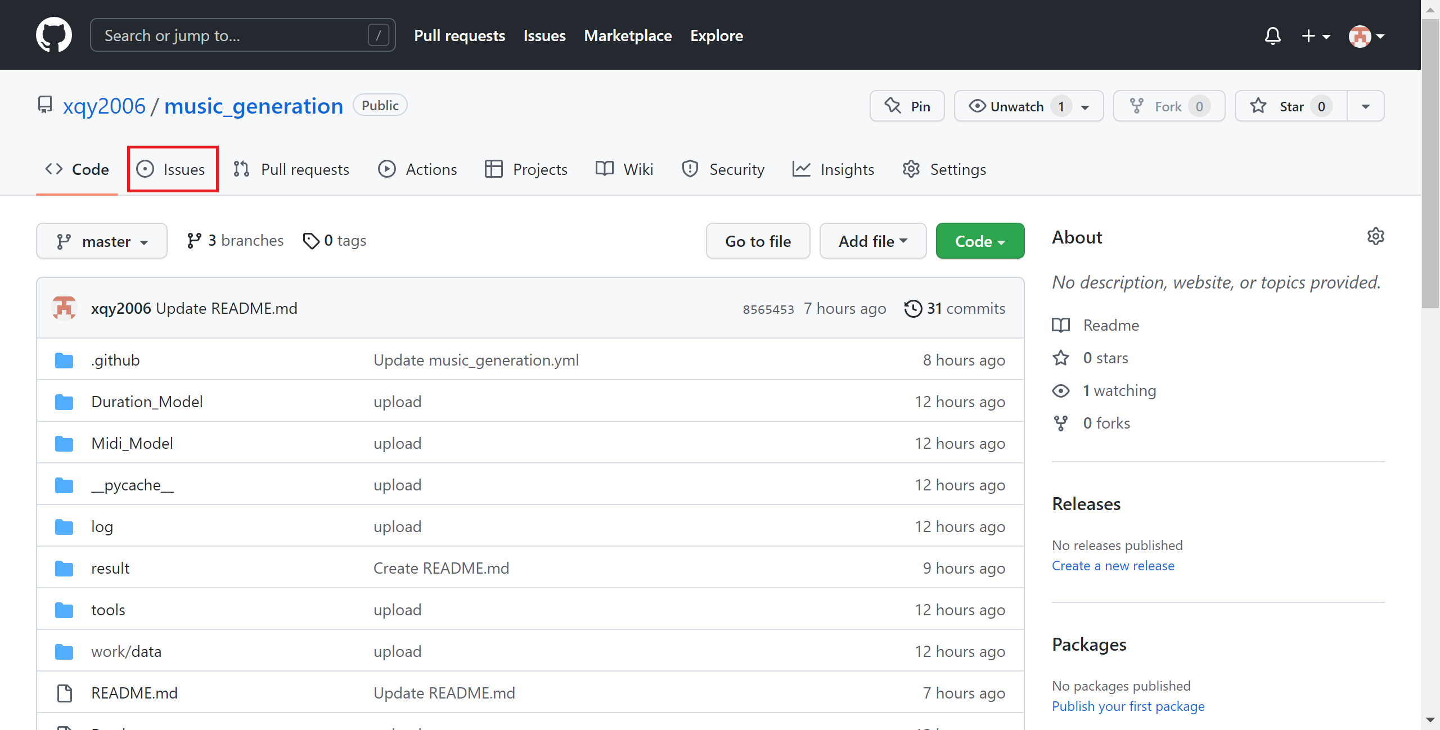Open the notifications bell

click(1272, 36)
